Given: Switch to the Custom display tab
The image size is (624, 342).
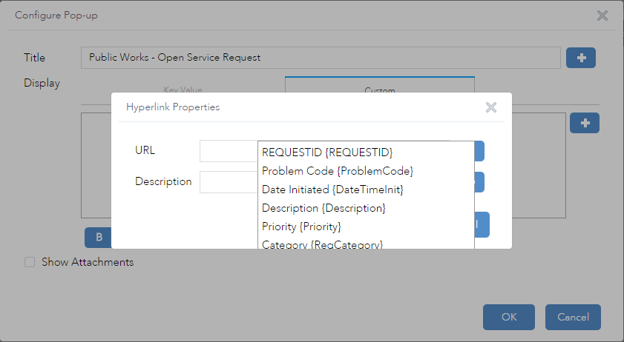Looking at the screenshot, I should (x=379, y=89).
